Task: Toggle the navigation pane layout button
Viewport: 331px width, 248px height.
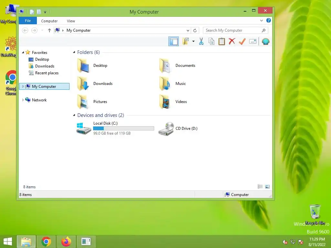Action: point(174,41)
